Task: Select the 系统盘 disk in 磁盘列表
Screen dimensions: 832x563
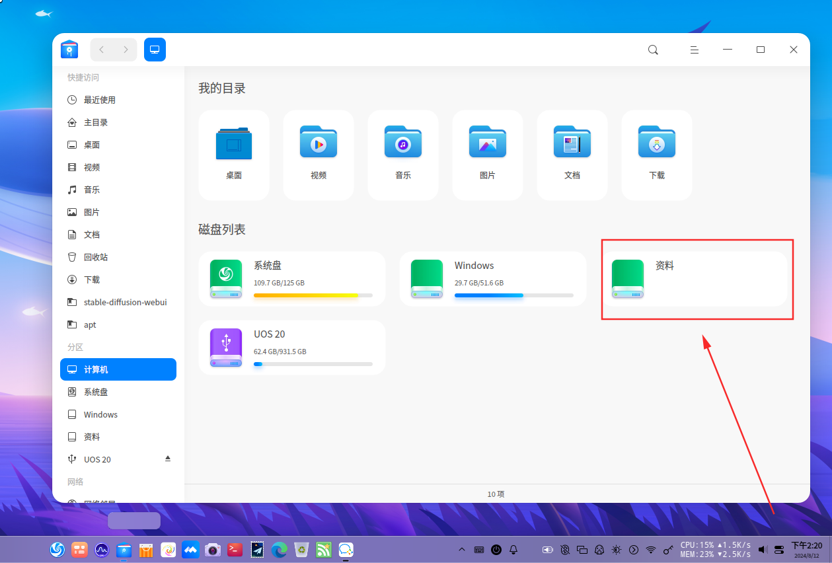Action: point(292,279)
